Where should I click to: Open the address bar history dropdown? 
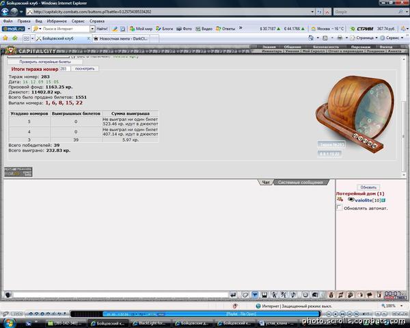pos(312,12)
